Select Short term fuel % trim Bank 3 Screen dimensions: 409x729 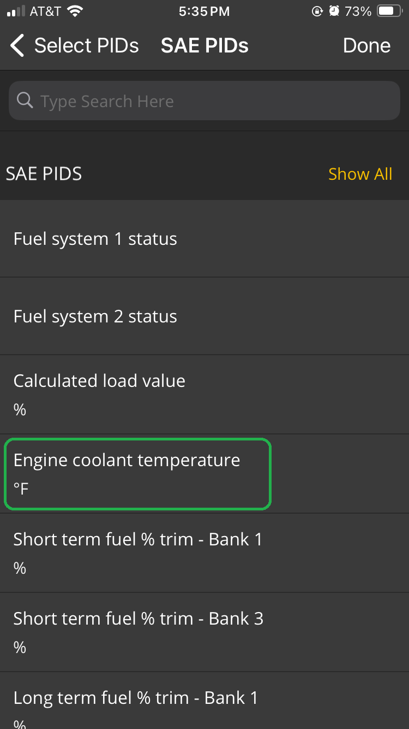204,631
